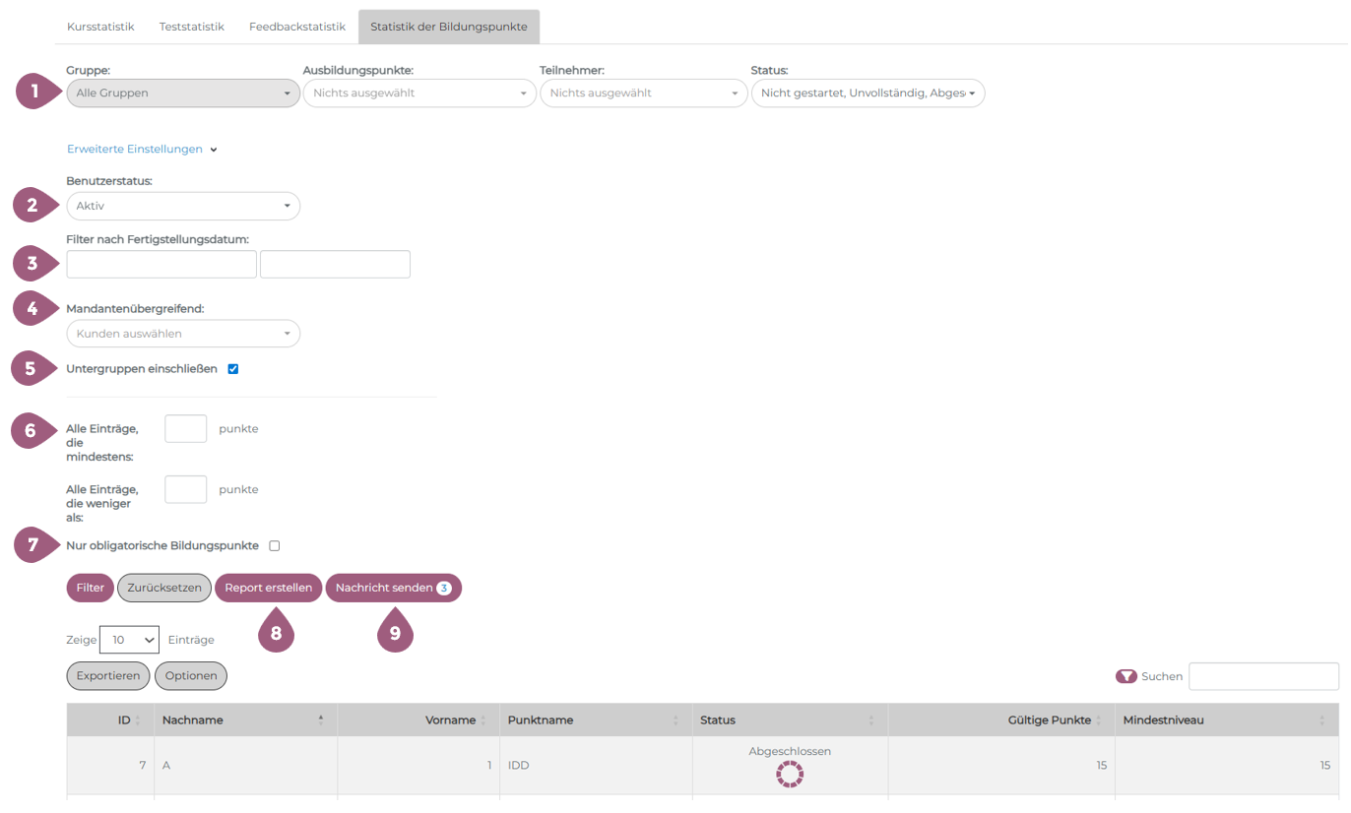Open the Zeige entries count selector
Viewport: 1351px width, 813px height.
tap(129, 640)
